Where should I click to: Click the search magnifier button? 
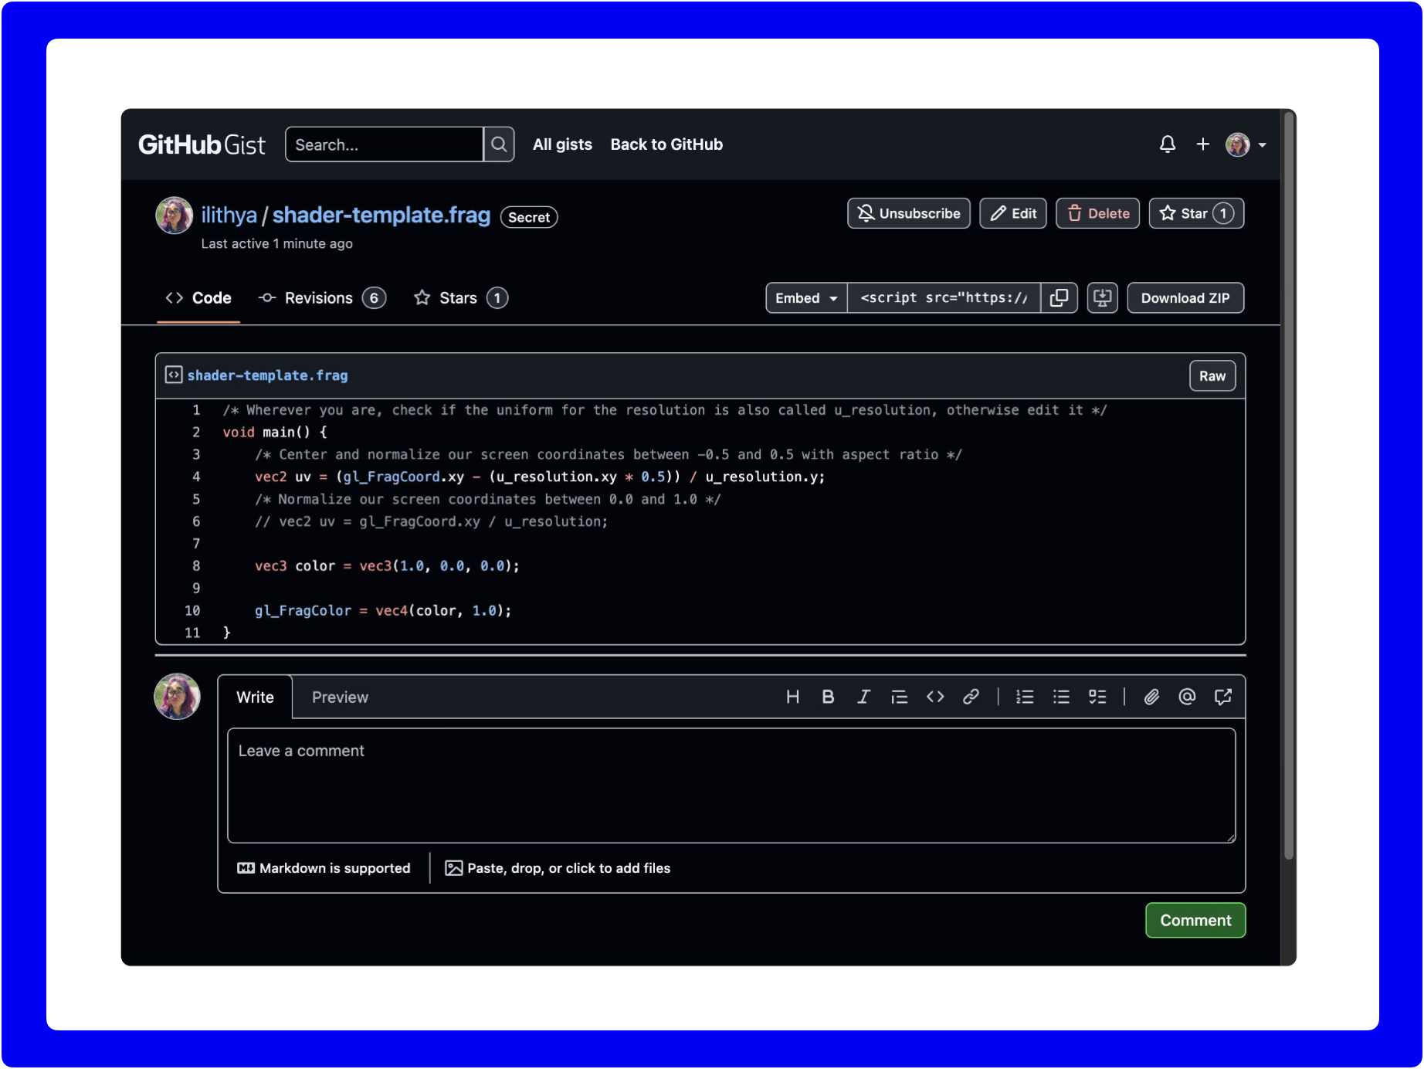point(499,144)
